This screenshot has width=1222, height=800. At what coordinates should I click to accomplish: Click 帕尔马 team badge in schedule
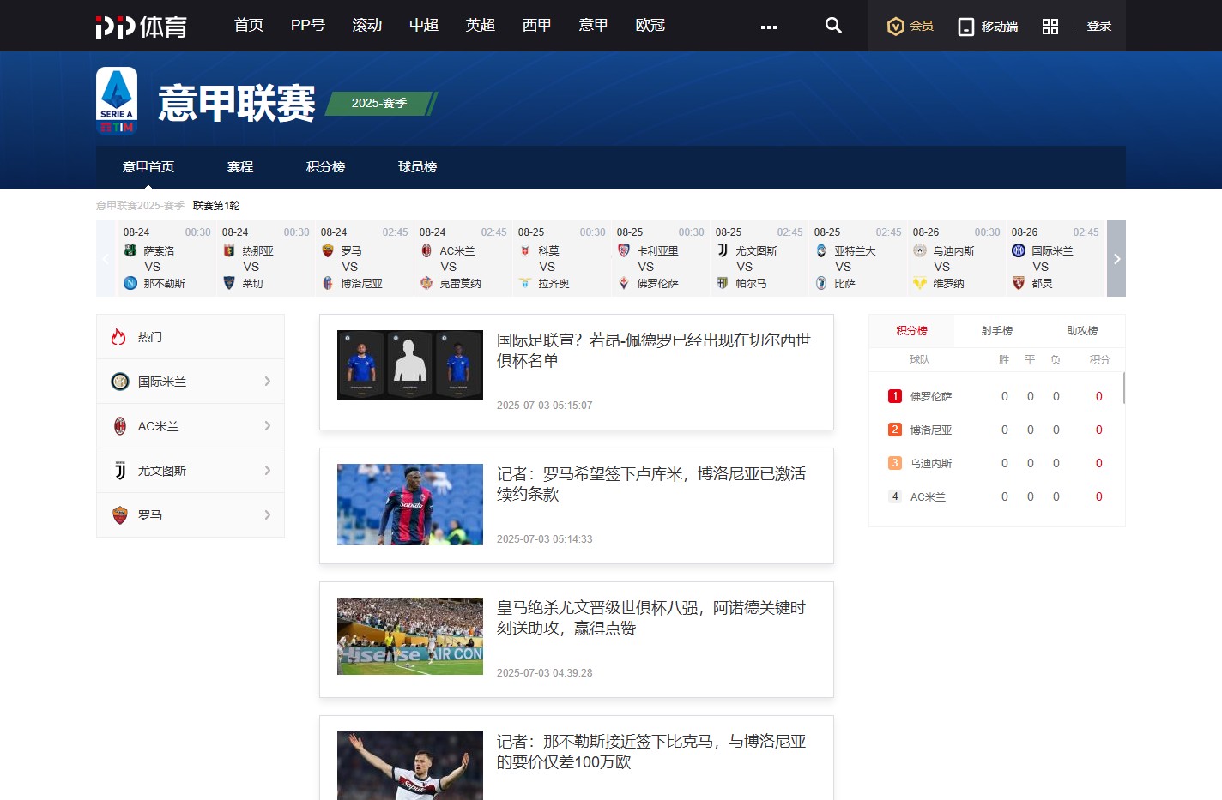[x=723, y=283]
